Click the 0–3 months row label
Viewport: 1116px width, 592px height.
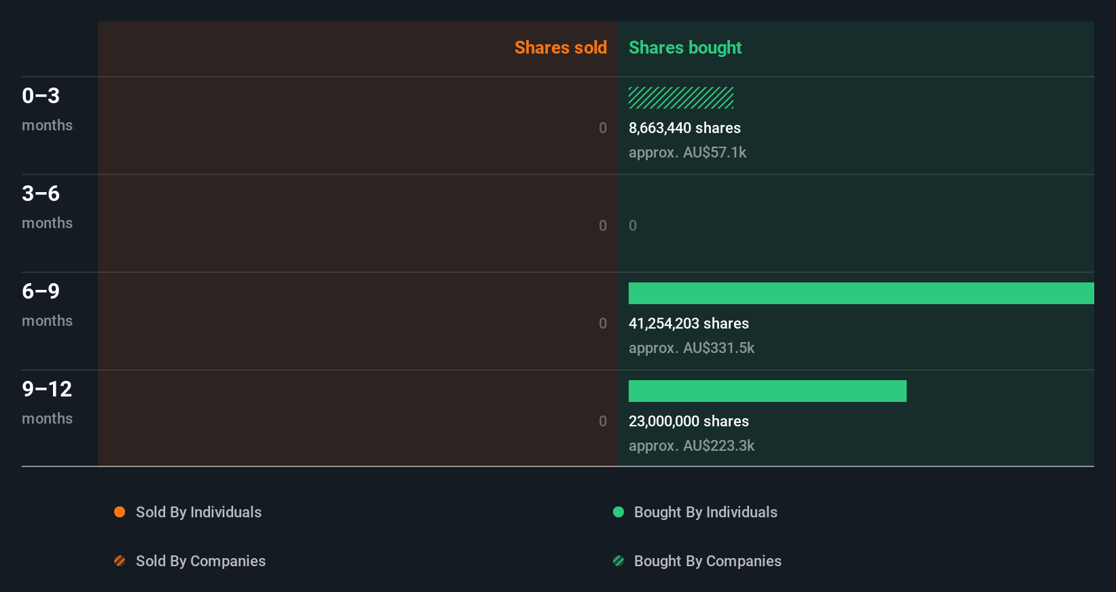(x=47, y=109)
